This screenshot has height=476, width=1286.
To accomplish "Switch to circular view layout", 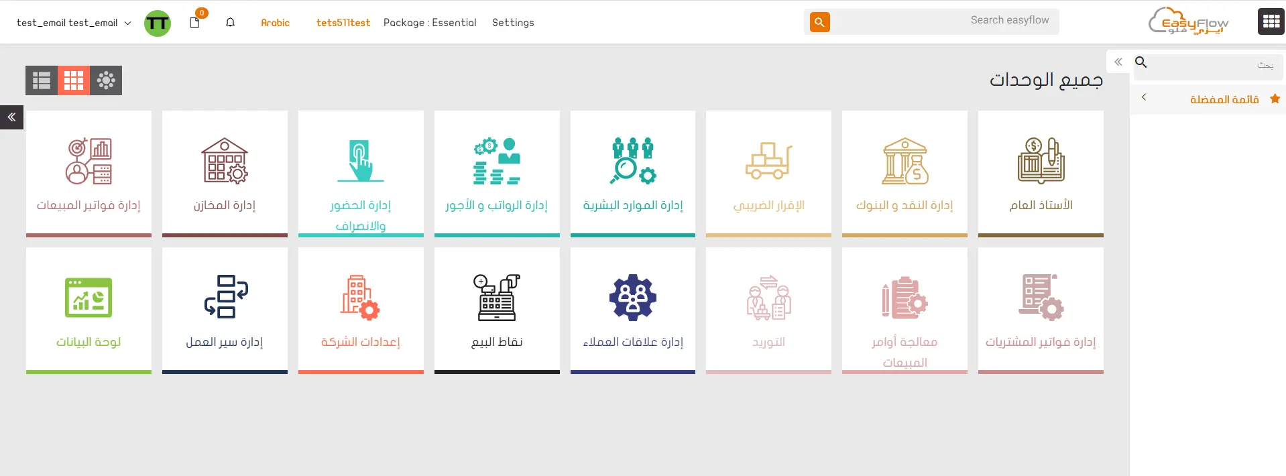I will [106, 80].
